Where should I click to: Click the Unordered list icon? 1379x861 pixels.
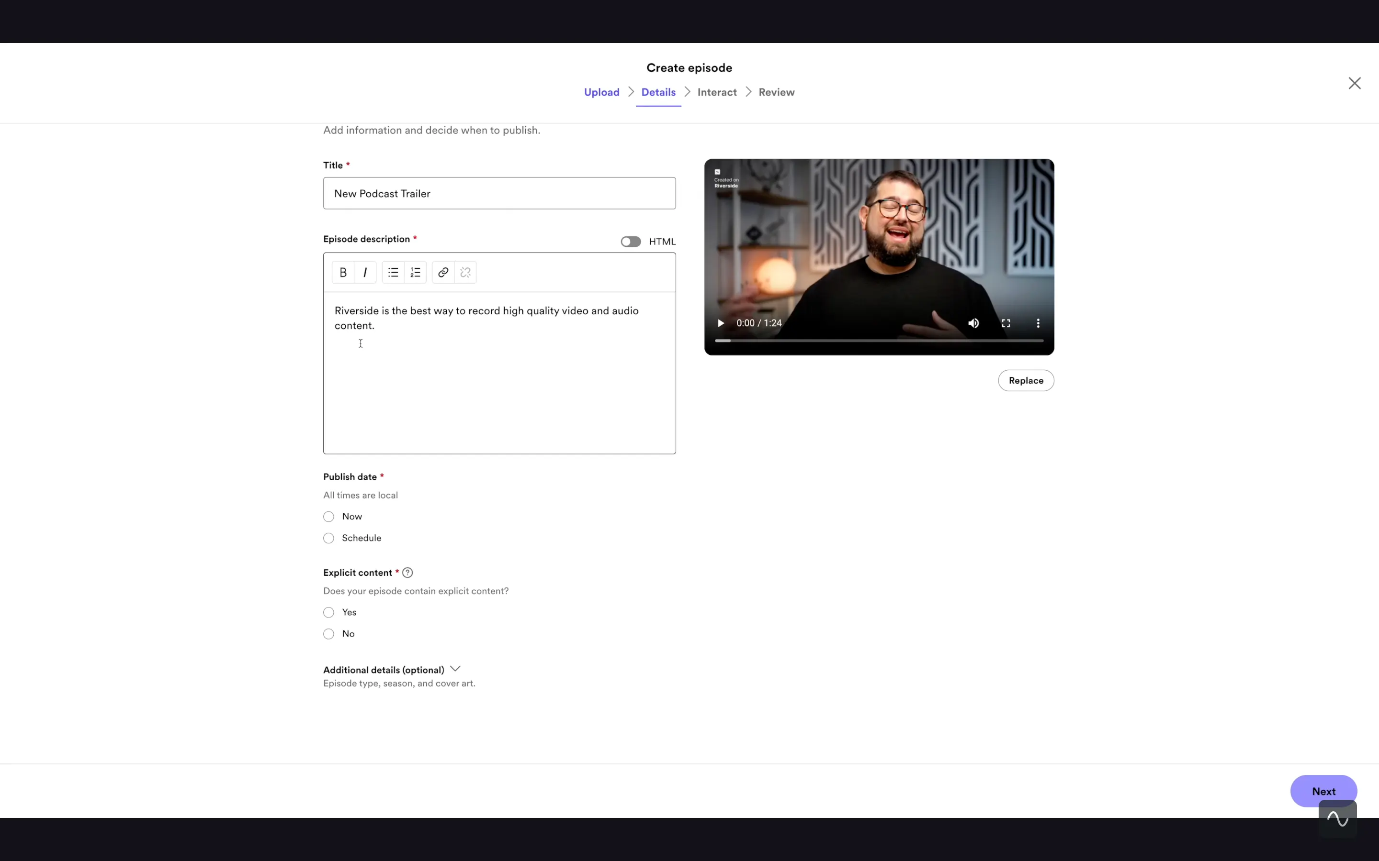click(392, 272)
